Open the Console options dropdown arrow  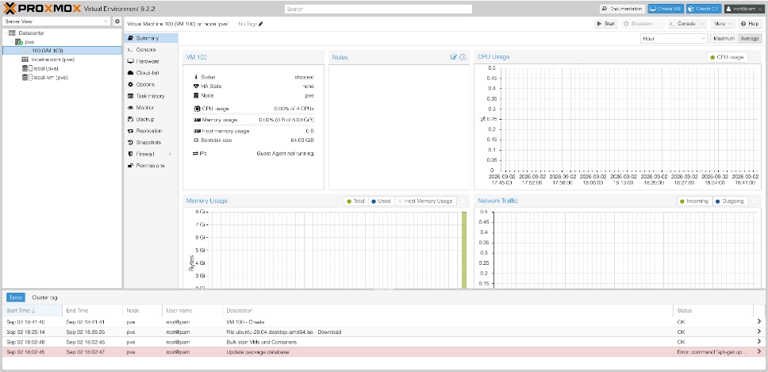[702, 24]
